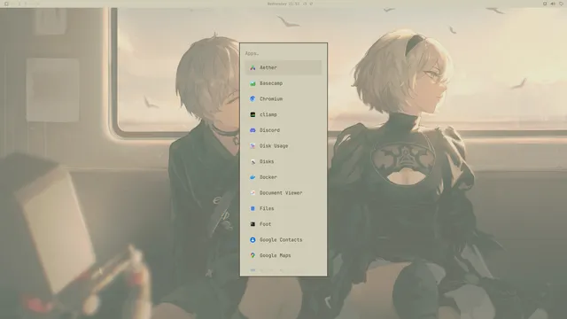This screenshot has height=319, width=567.
Task: Launch Aether from its name
Action: click(x=268, y=67)
